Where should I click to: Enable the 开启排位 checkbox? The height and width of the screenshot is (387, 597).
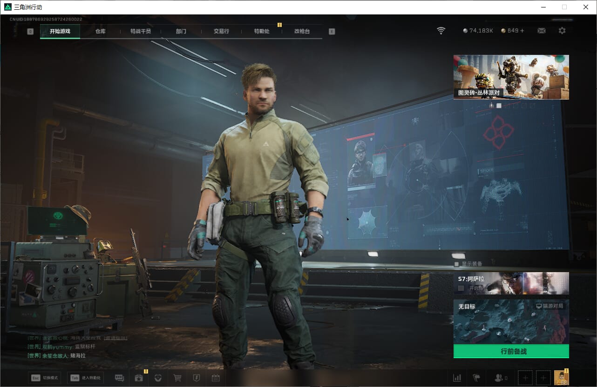(461, 288)
